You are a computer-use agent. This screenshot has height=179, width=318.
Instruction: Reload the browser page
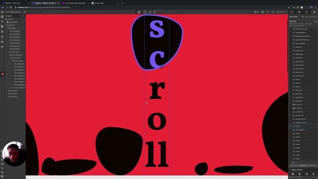(11, 7)
